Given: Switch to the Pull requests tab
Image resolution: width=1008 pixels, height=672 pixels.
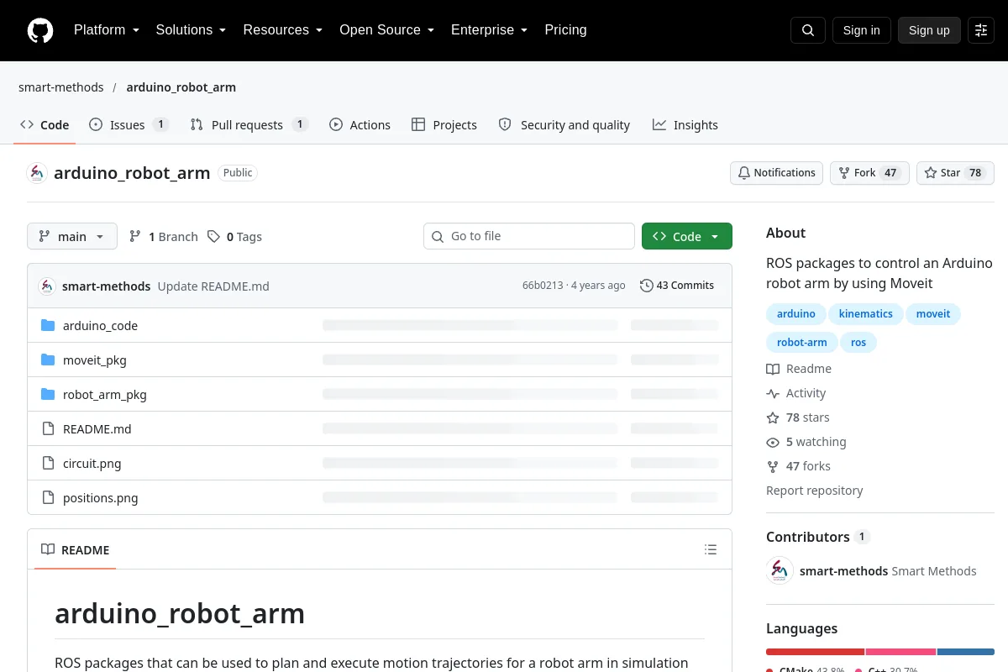Looking at the screenshot, I should pos(249,125).
